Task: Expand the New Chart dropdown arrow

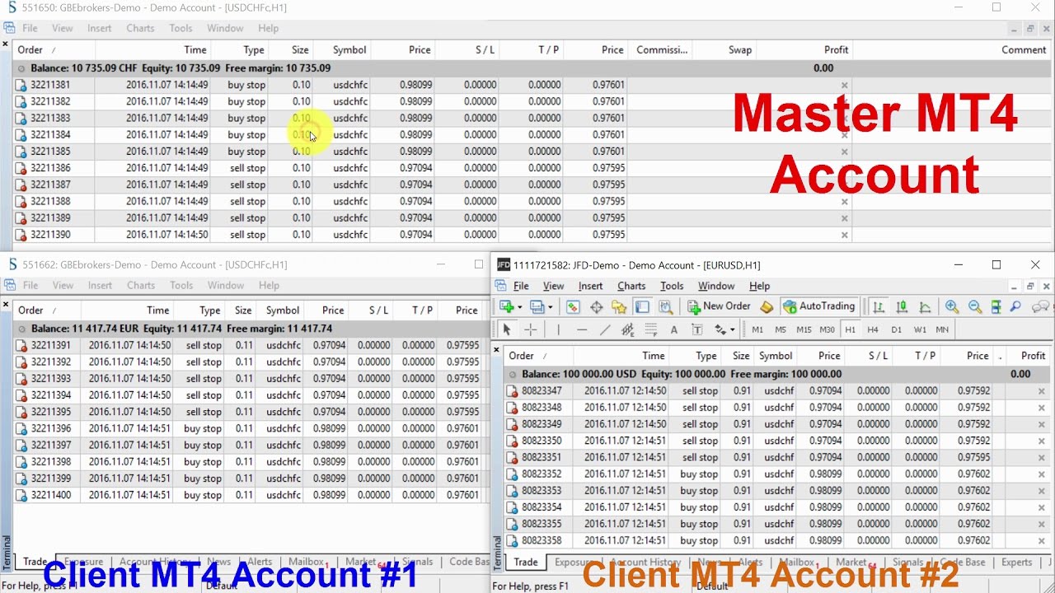Action: [x=519, y=306]
